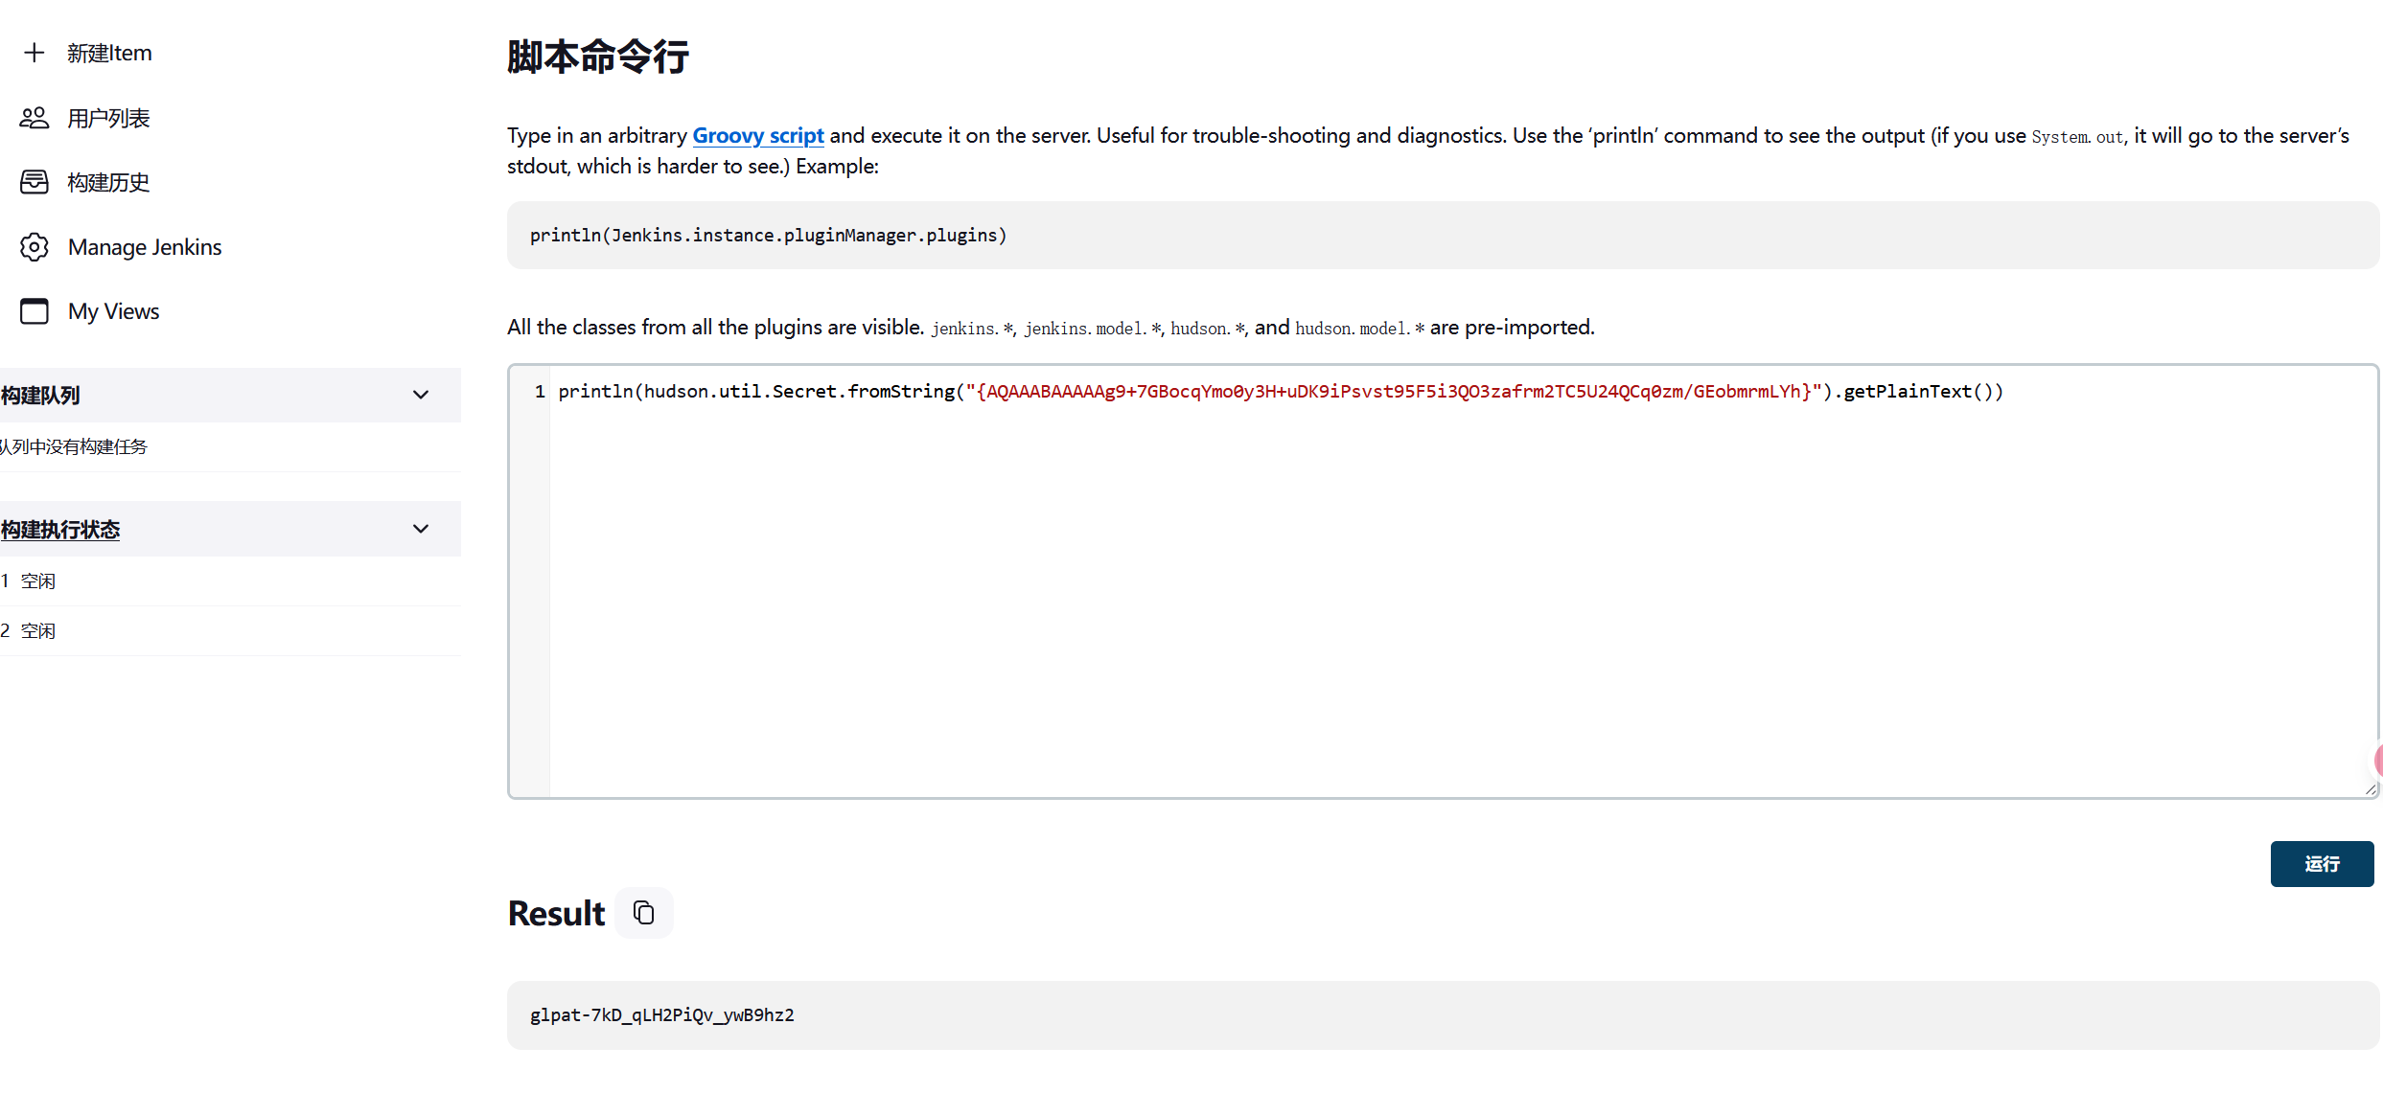The width and height of the screenshot is (2383, 1093).
Task: Click the glpat token result text
Action: tap(661, 1015)
